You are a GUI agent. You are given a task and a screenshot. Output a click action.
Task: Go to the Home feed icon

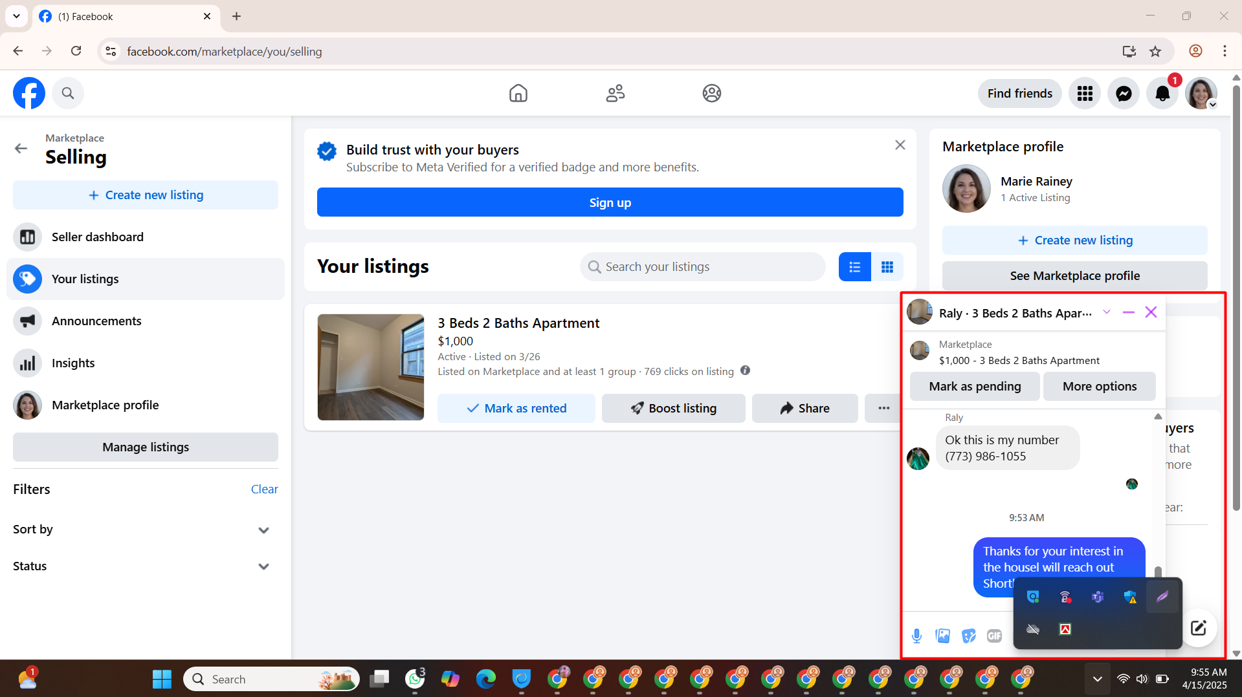518,93
